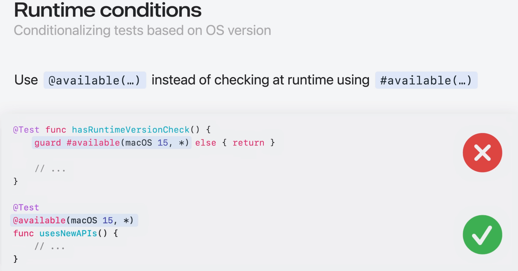Click highlighted @available(macOS 15, *) attribute line
This screenshot has width=518, height=271.
(74, 220)
